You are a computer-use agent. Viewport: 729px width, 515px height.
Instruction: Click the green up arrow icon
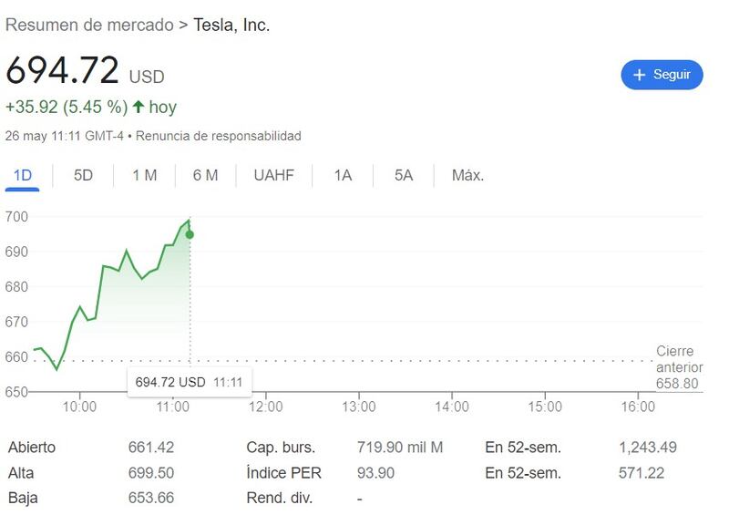[139, 107]
